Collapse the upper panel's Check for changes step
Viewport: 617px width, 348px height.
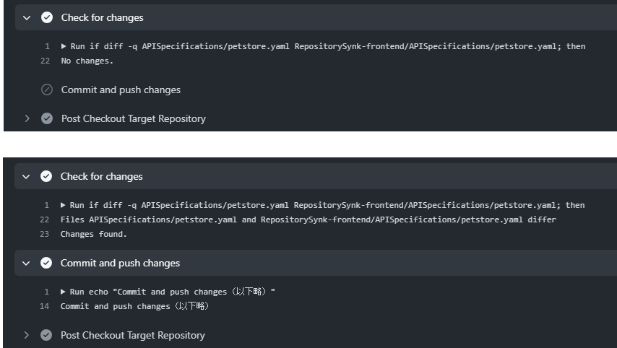[27, 17]
